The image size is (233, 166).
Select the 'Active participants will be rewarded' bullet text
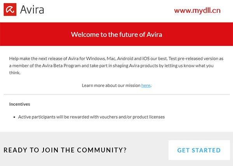point(91,117)
